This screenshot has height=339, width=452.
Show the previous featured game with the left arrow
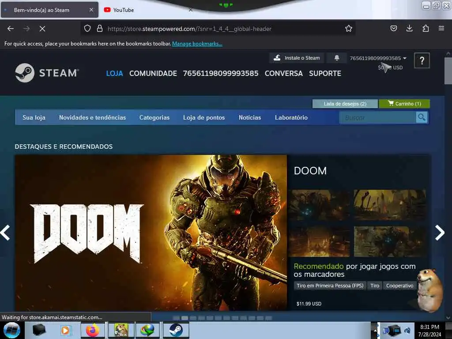click(5, 232)
